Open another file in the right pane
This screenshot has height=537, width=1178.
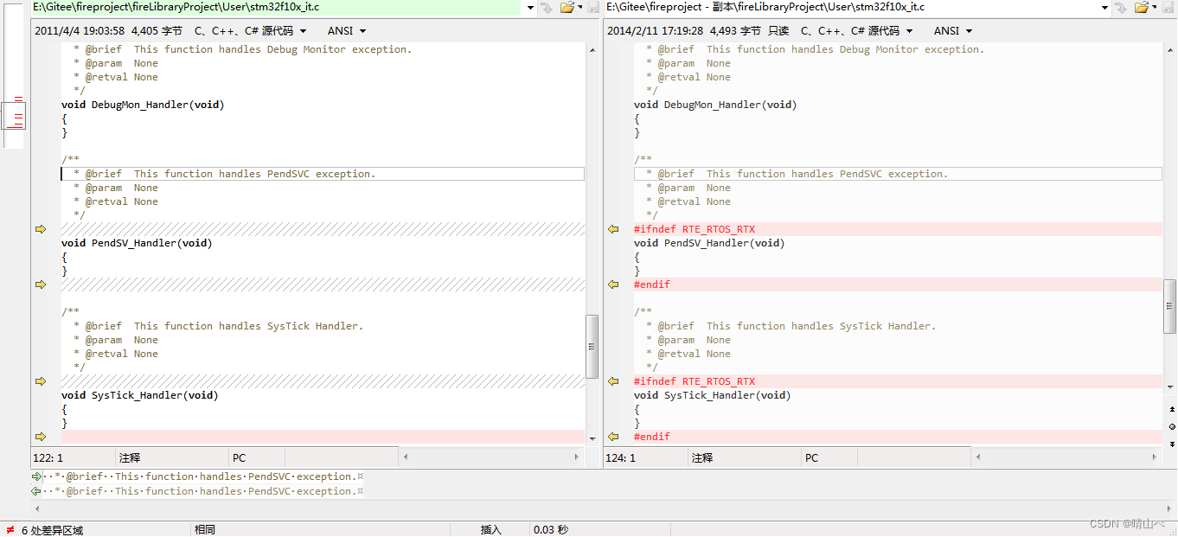pyautogui.click(x=1143, y=7)
